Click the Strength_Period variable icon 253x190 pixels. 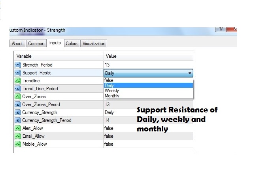(x=17, y=65)
